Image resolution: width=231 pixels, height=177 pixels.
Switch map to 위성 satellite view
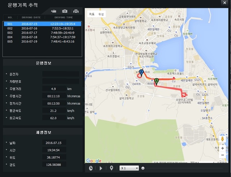tap(101, 14)
